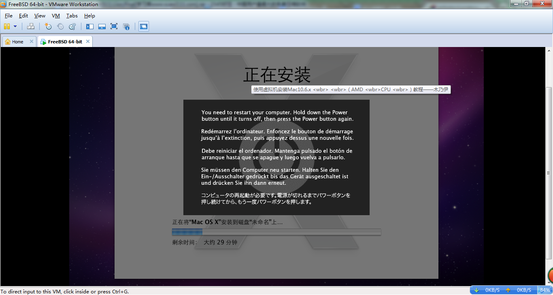Open the Help menu
This screenshot has height=295, width=553.
[x=89, y=16]
